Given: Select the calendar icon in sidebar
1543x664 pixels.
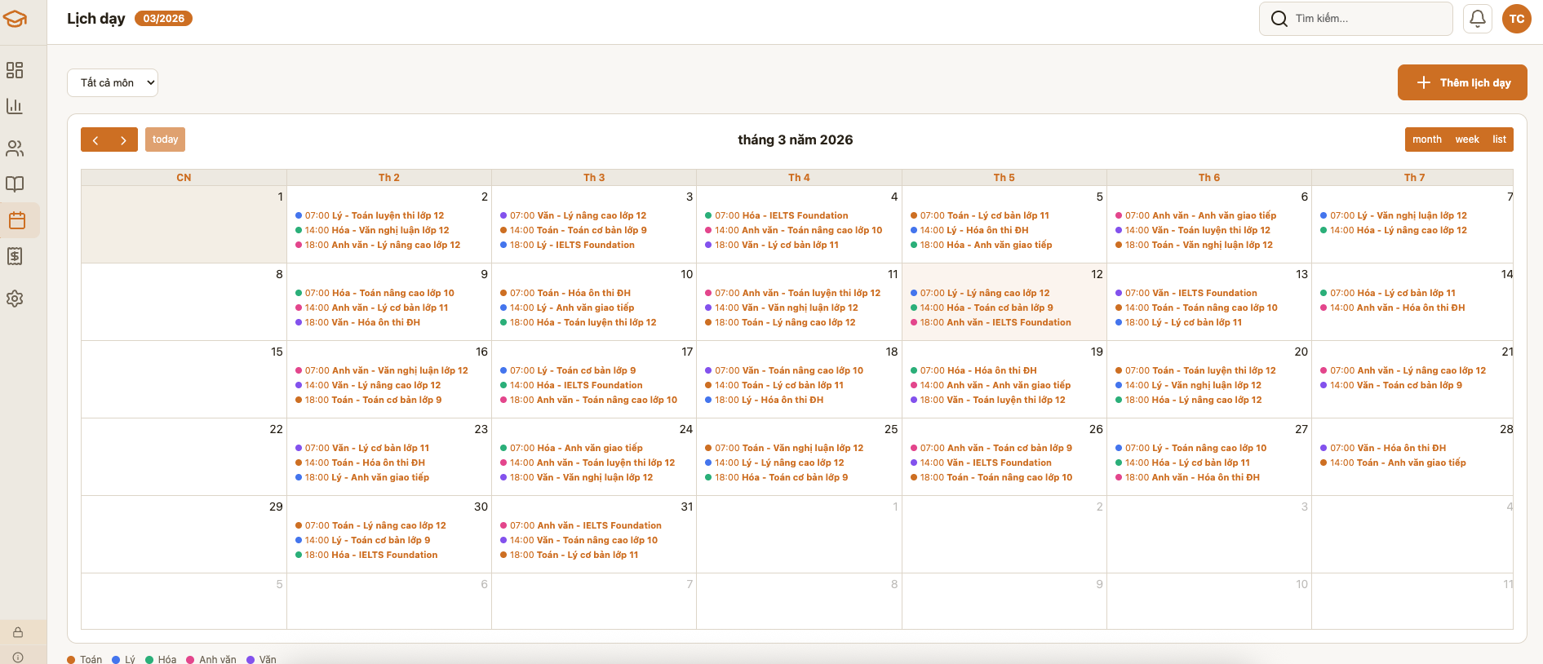Looking at the screenshot, I should (17, 220).
